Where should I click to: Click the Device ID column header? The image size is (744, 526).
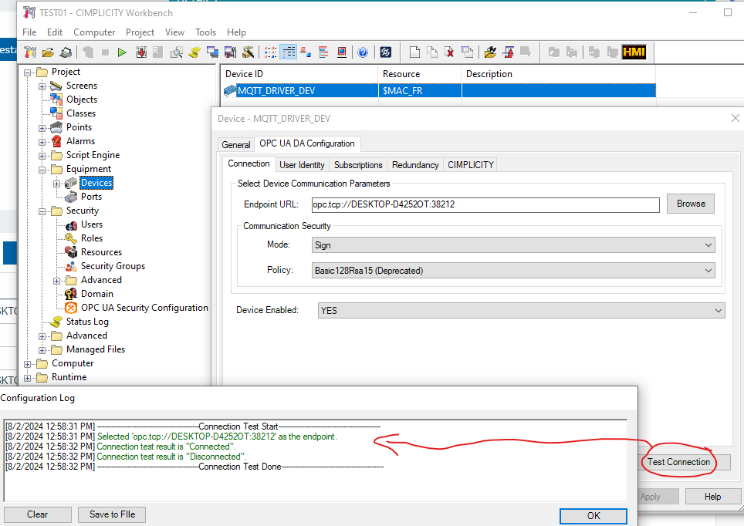[299, 74]
